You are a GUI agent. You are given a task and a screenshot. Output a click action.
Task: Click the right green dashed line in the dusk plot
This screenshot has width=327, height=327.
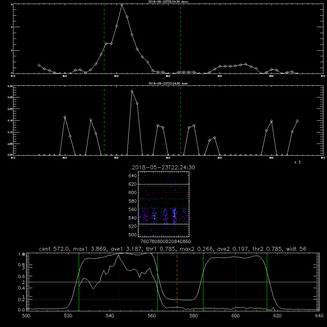181,120
